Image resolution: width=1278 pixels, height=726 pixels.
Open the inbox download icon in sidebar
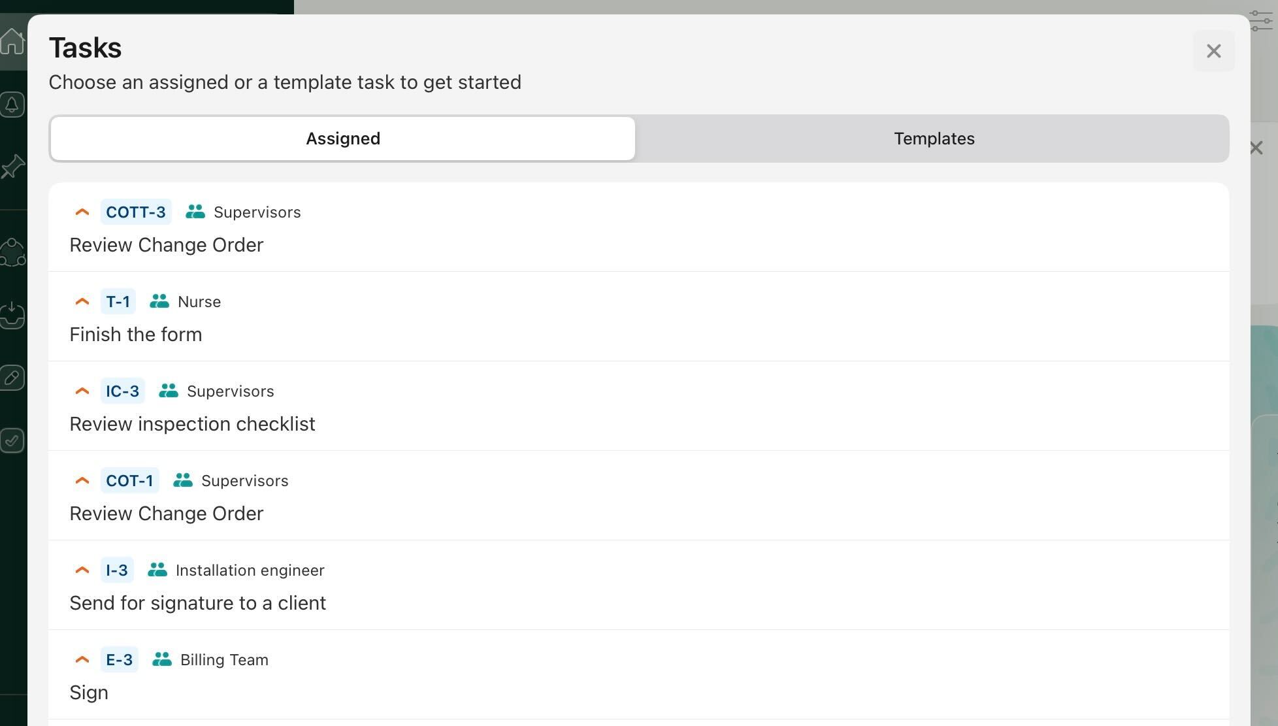[12, 314]
